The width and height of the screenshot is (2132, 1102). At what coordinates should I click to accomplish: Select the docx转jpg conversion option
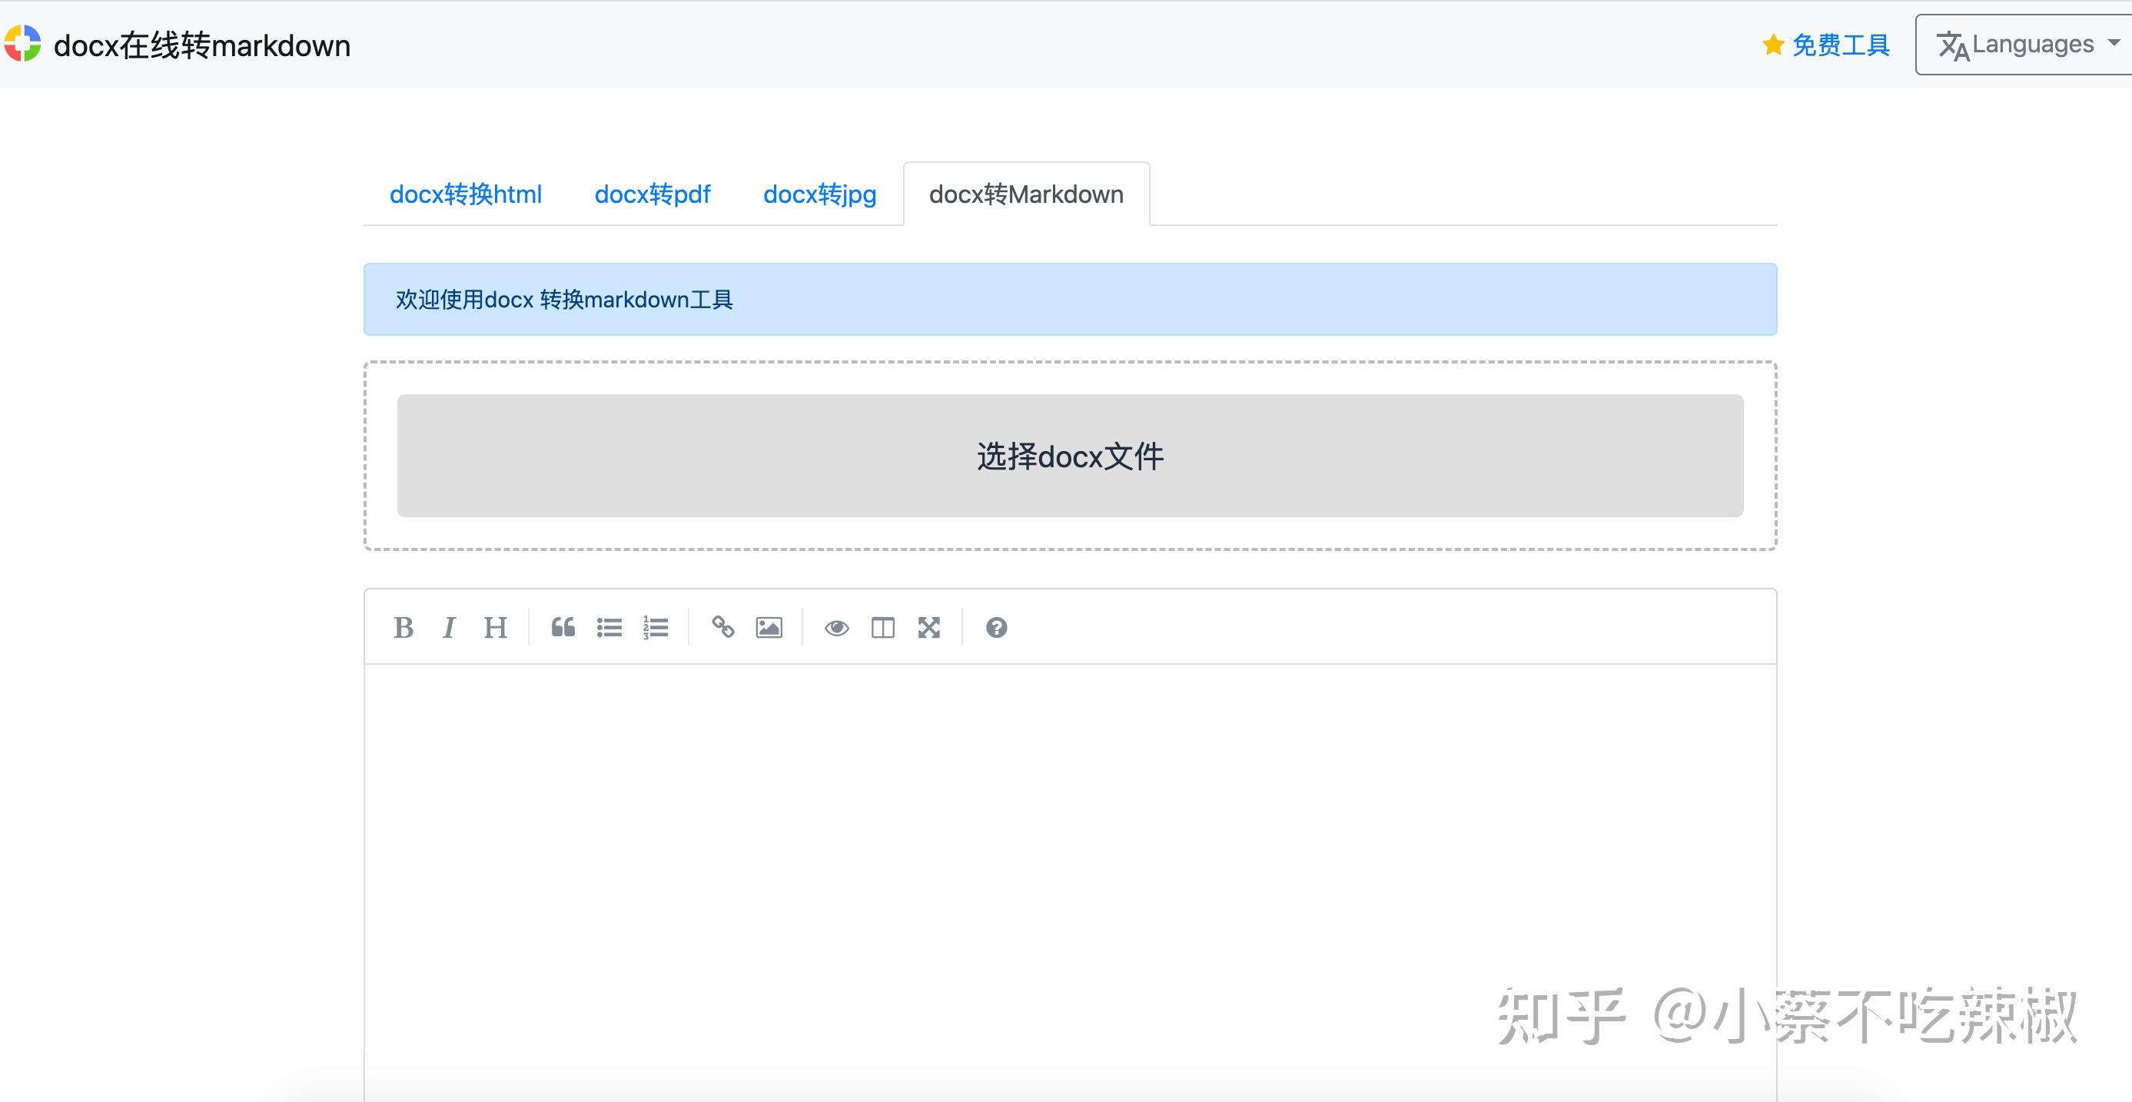pyautogui.click(x=819, y=194)
